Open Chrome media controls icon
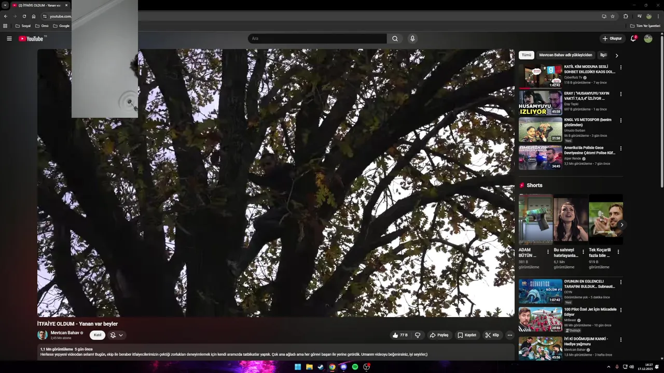Screen dimensions: 664x373 point(639,16)
